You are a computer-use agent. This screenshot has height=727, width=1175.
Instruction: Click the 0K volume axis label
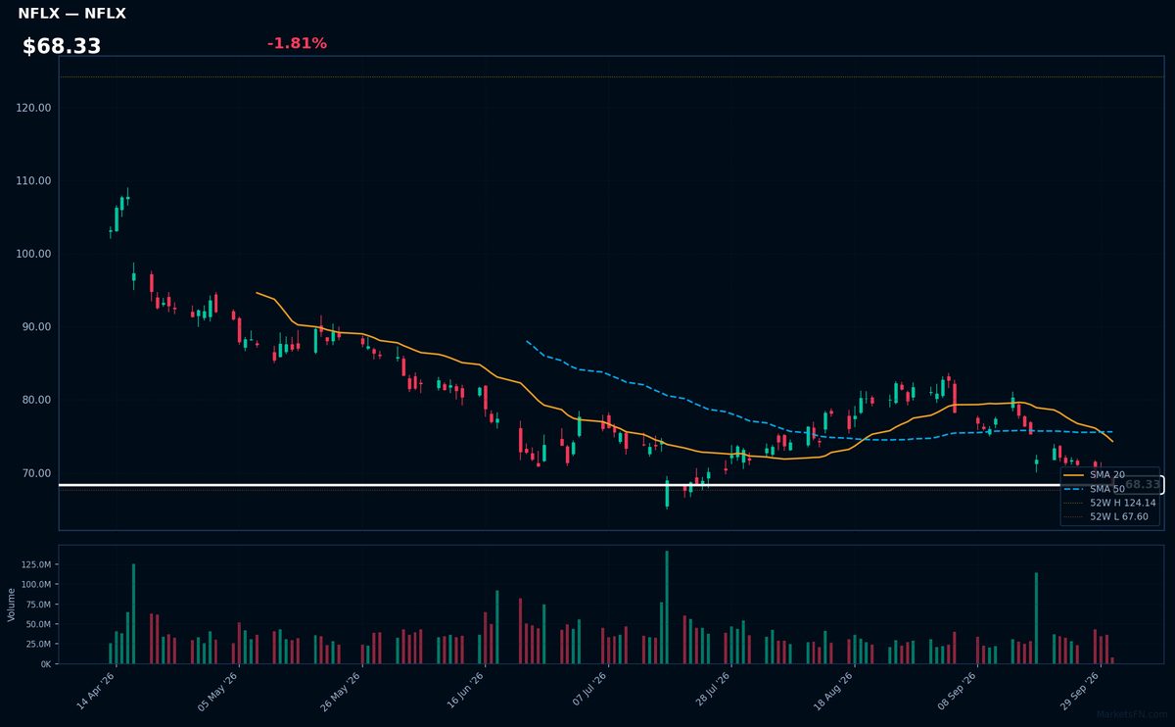[45, 664]
